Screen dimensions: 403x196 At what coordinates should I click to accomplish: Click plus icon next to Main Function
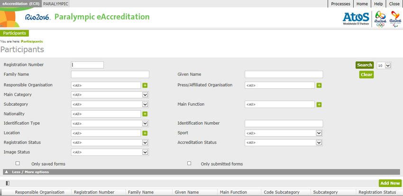point(319,104)
